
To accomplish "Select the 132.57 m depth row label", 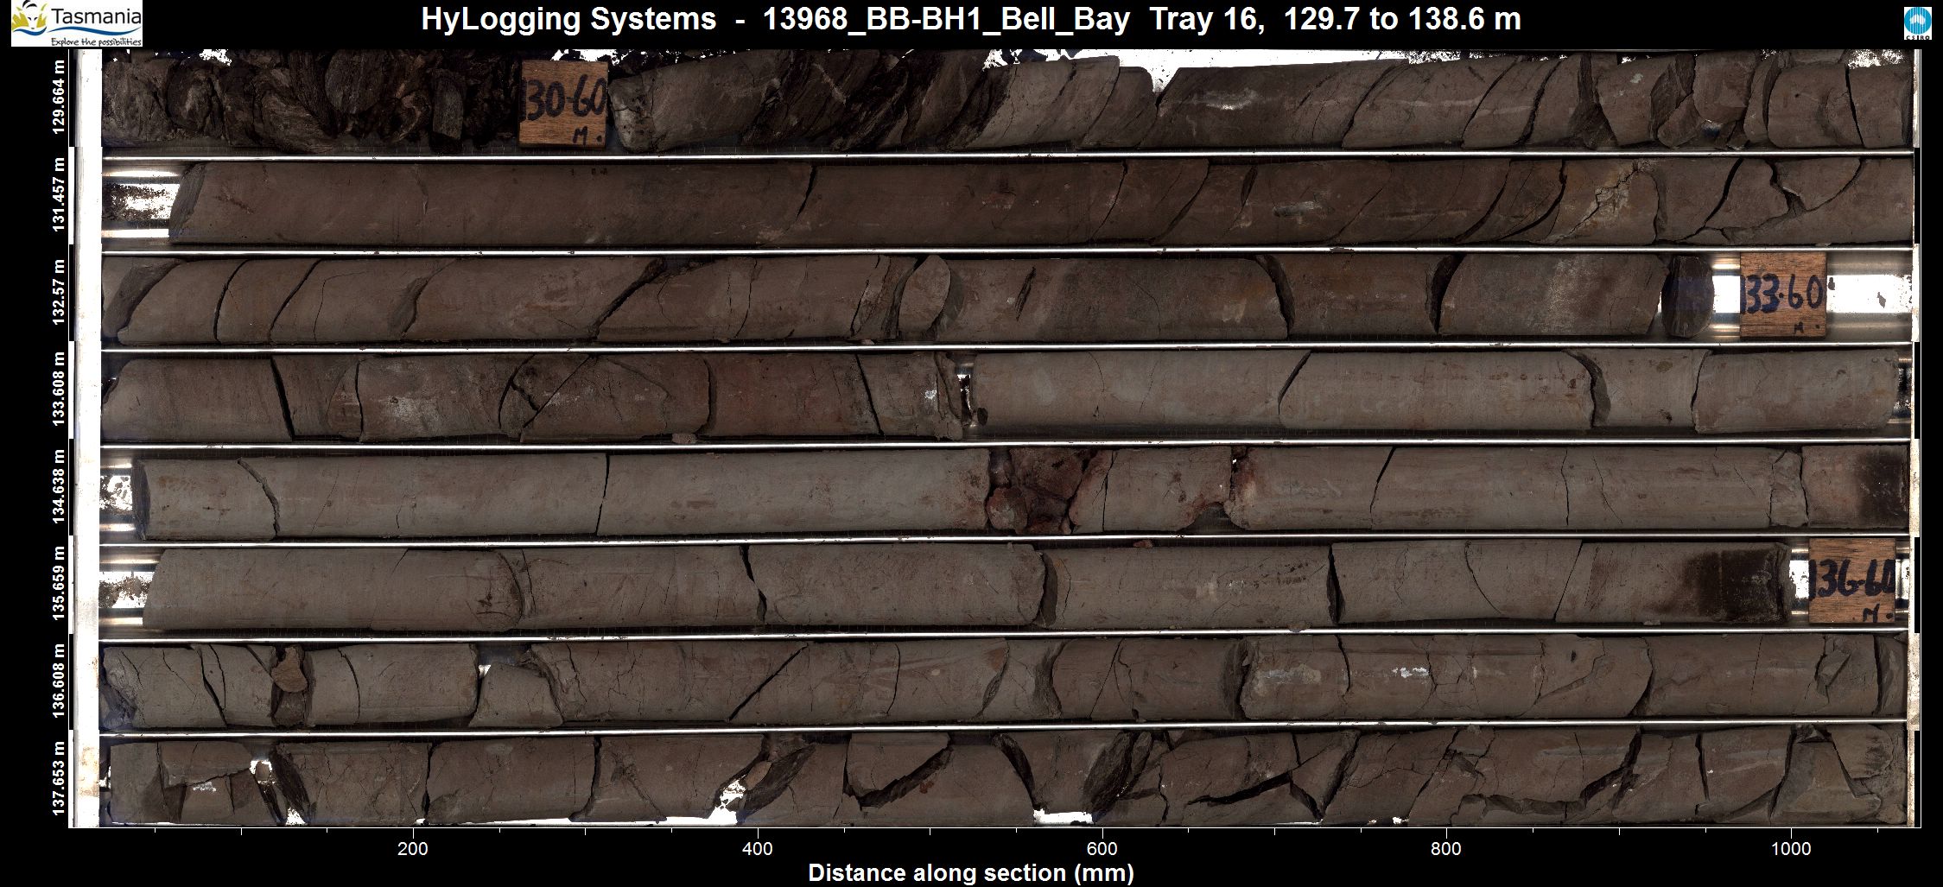I will point(59,292).
